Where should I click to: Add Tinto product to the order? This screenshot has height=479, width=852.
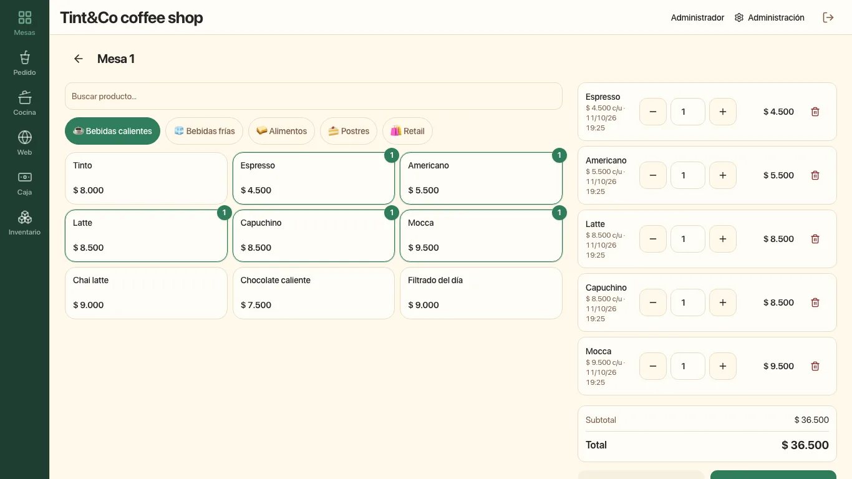tap(146, 178)
